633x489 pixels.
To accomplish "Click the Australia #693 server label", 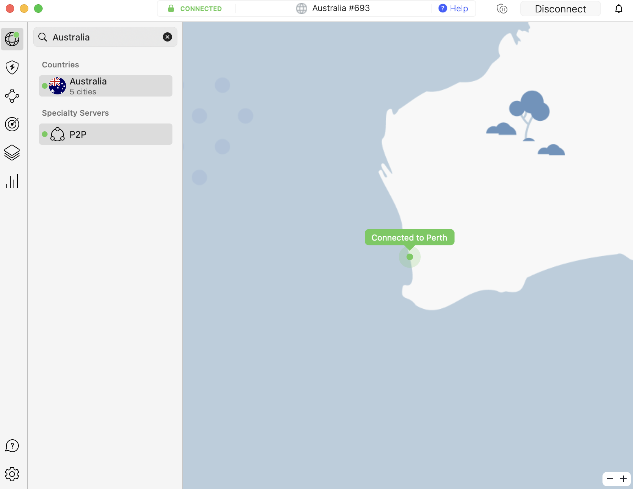I will pos(341,8).
